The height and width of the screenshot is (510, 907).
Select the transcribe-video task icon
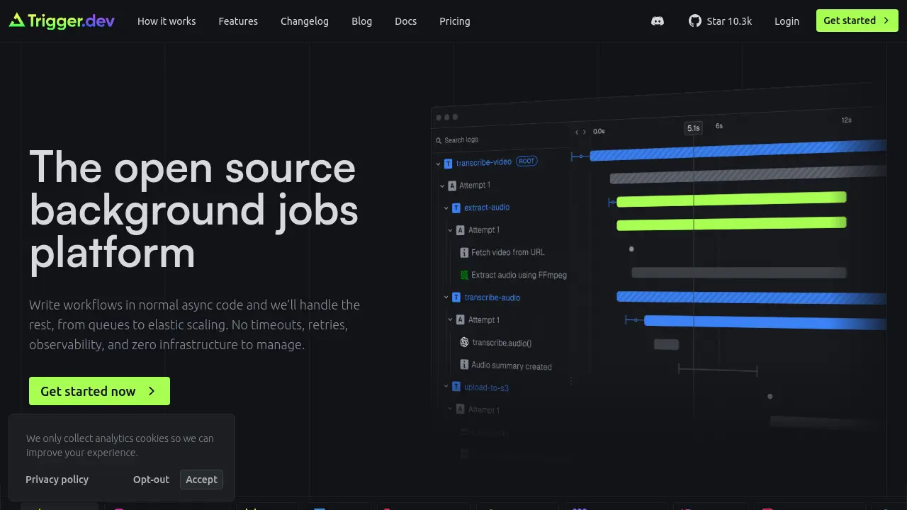(448, 163)
